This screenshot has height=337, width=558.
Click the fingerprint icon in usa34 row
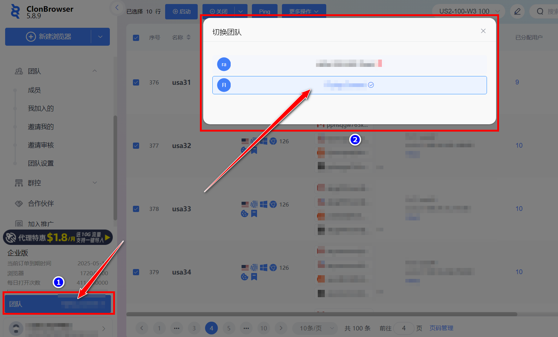tap(254, 268)
